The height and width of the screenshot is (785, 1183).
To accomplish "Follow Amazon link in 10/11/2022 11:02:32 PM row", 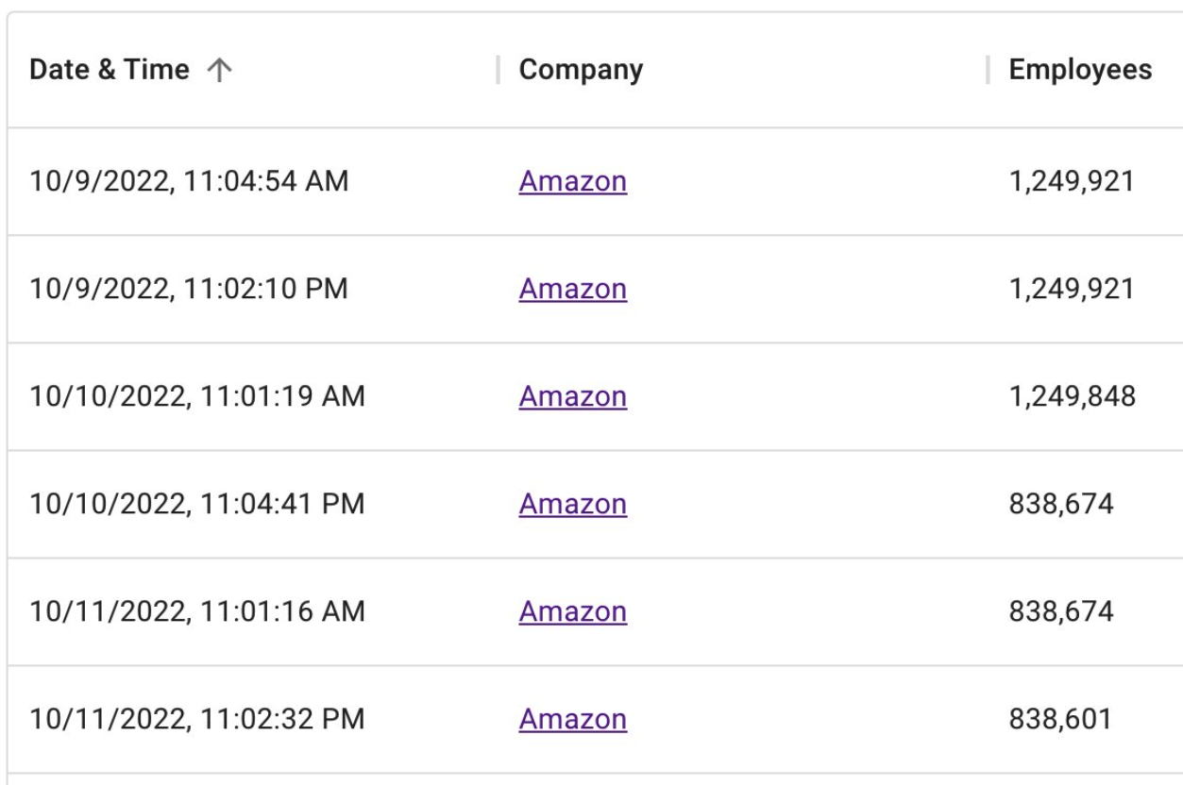I will [x=572, y=719].
